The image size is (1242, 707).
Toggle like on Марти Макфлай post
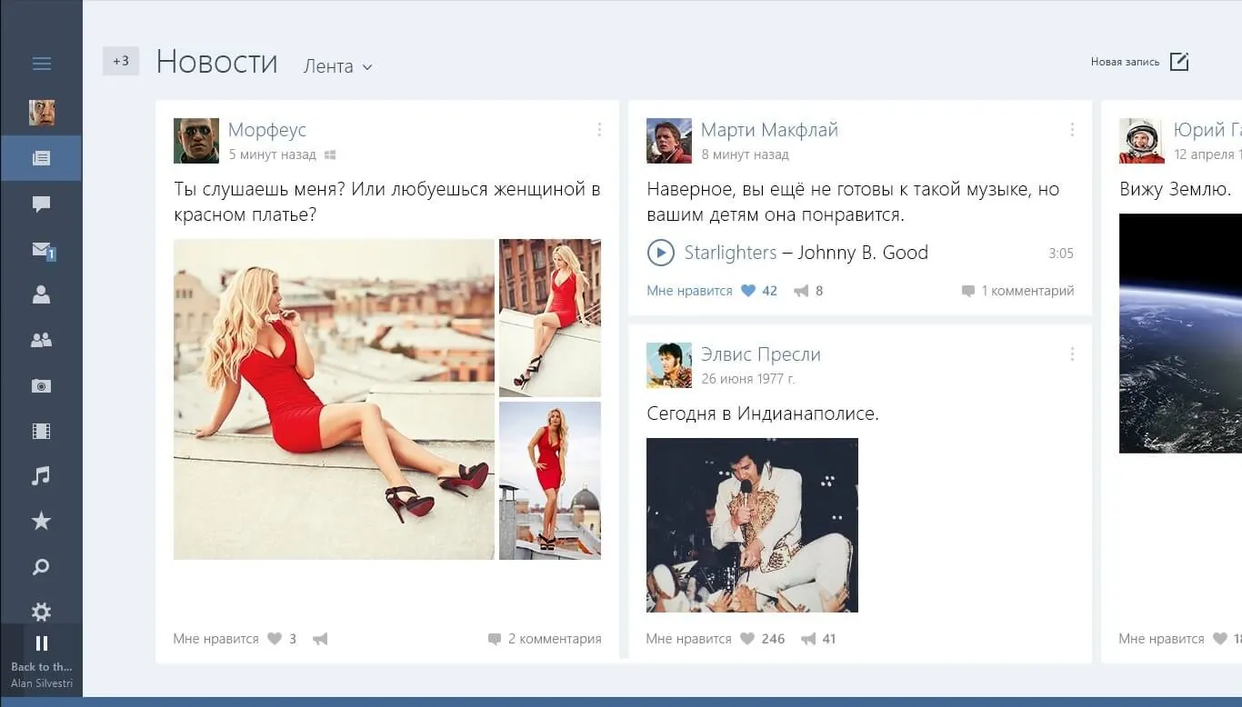[748, 291]
